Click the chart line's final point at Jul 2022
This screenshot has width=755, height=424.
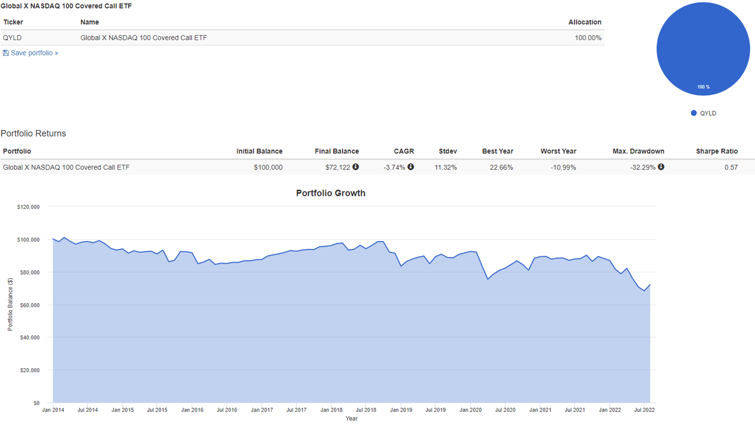click(x=650, y=285)
